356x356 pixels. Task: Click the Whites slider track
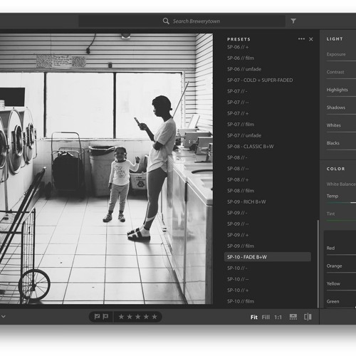[x=341, y=132]
